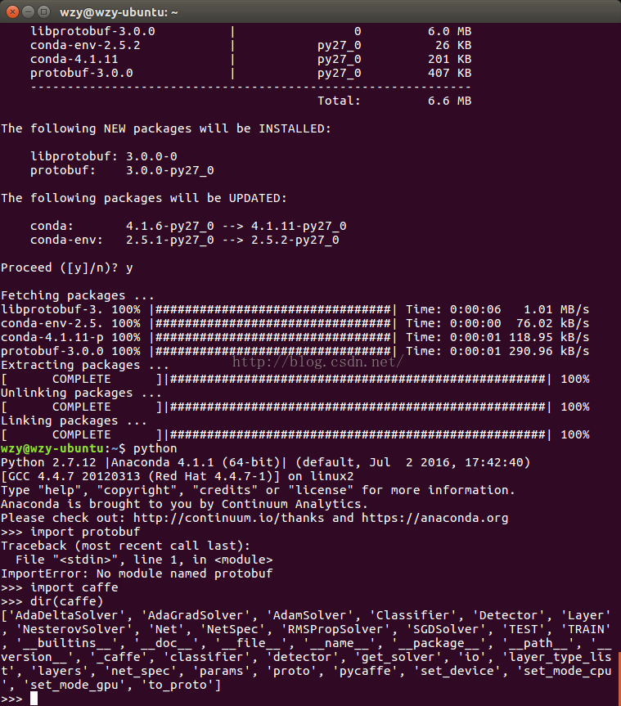
Task: Click the Linking packages ... line
Action: [x=74, y=421]
